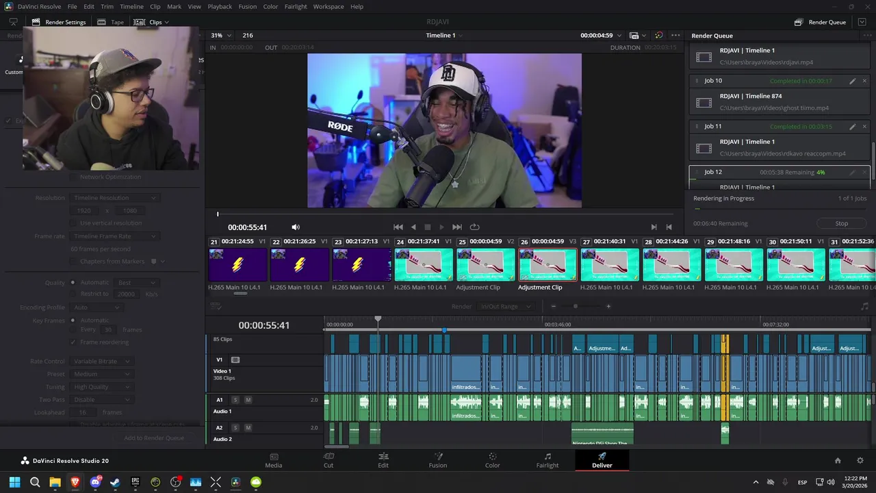The image size is (876, 493).
Task: Play forward in the viewer
Action: point(441,227)
